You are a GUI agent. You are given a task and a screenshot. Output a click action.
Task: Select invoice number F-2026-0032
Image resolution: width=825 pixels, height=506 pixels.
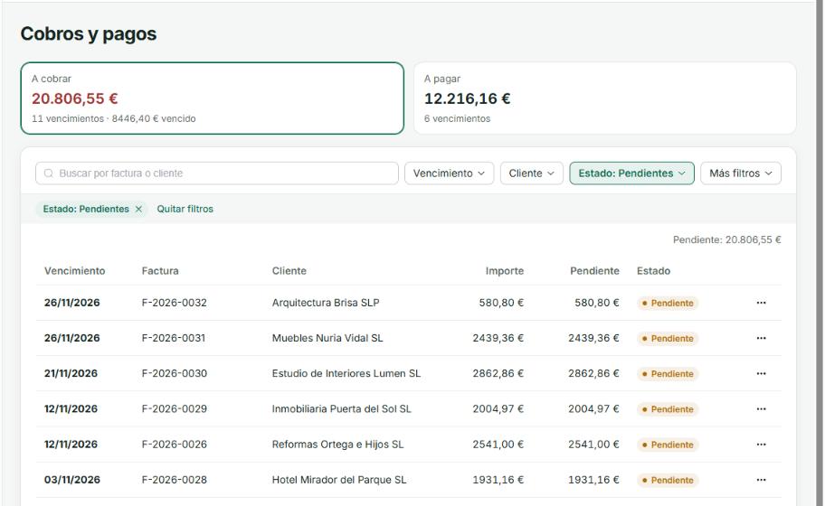tap(175, 303)
